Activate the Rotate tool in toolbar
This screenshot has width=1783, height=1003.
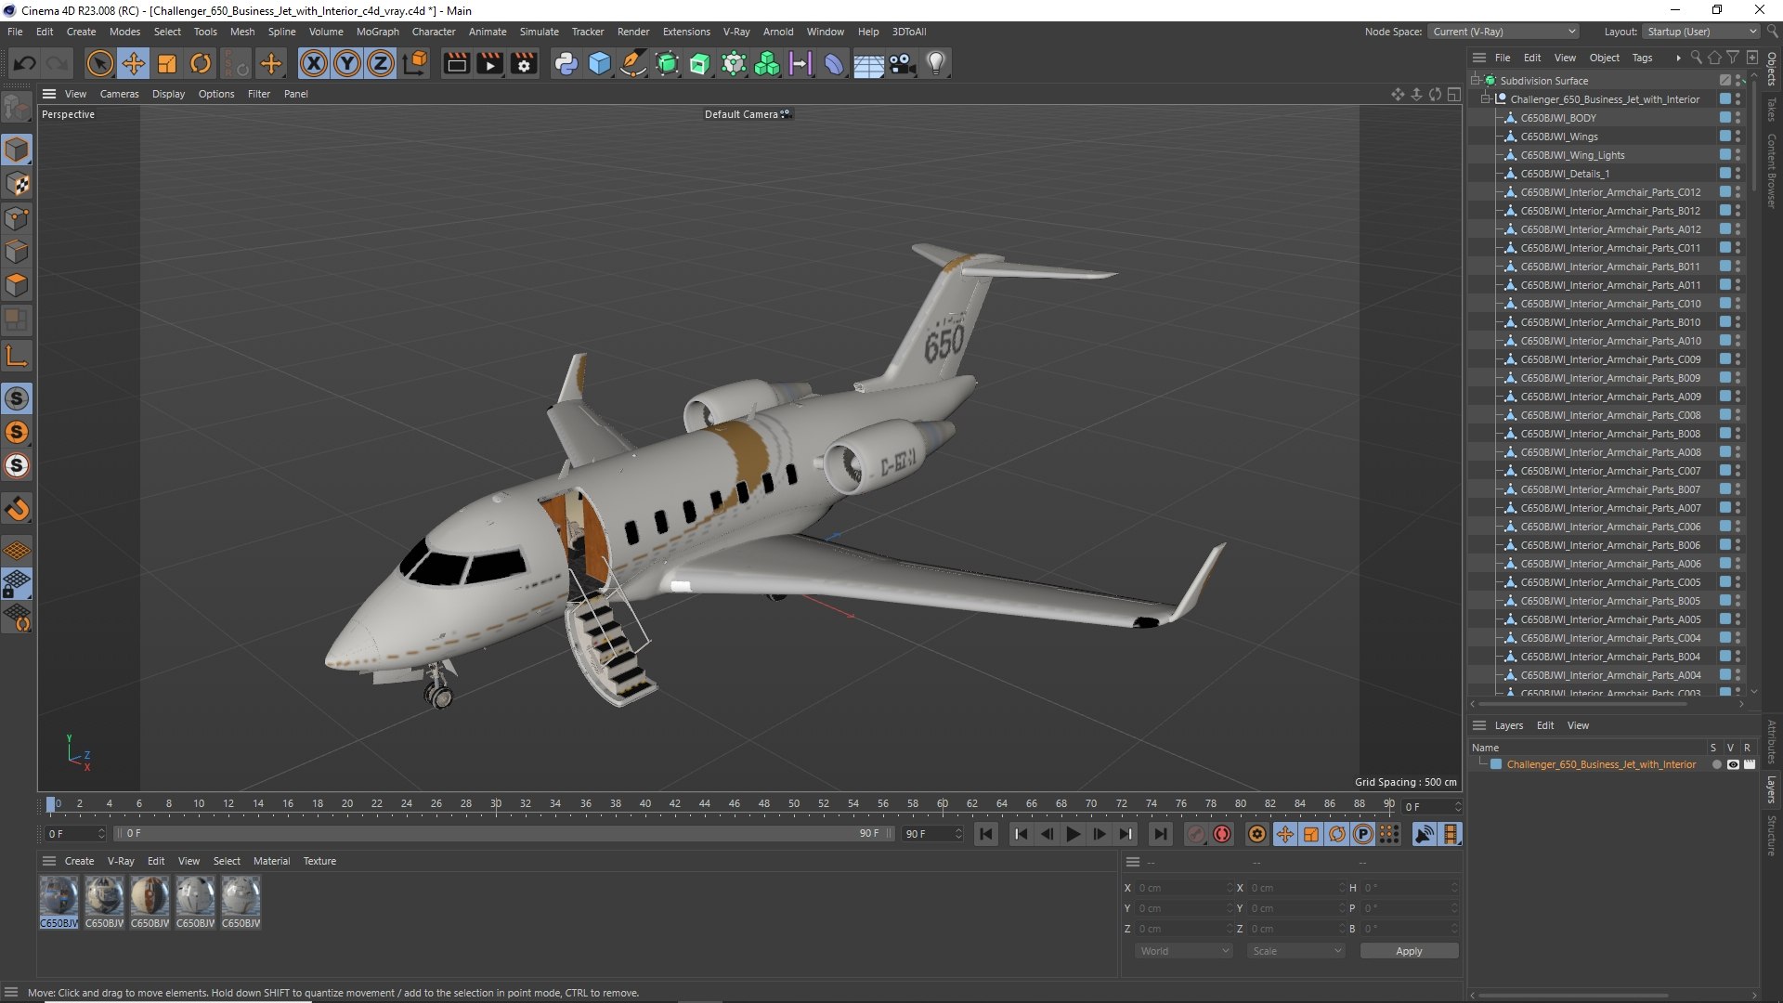[x=201, y=63]
